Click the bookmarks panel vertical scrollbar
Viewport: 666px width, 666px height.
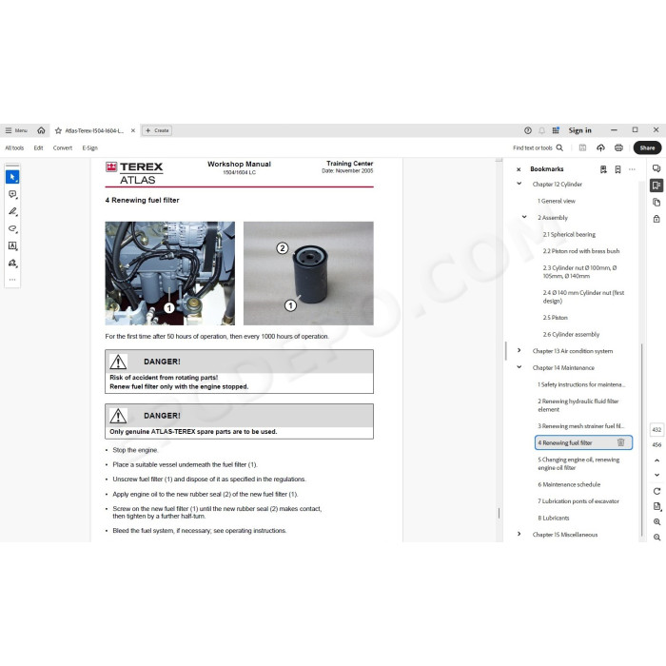[641, 440]
